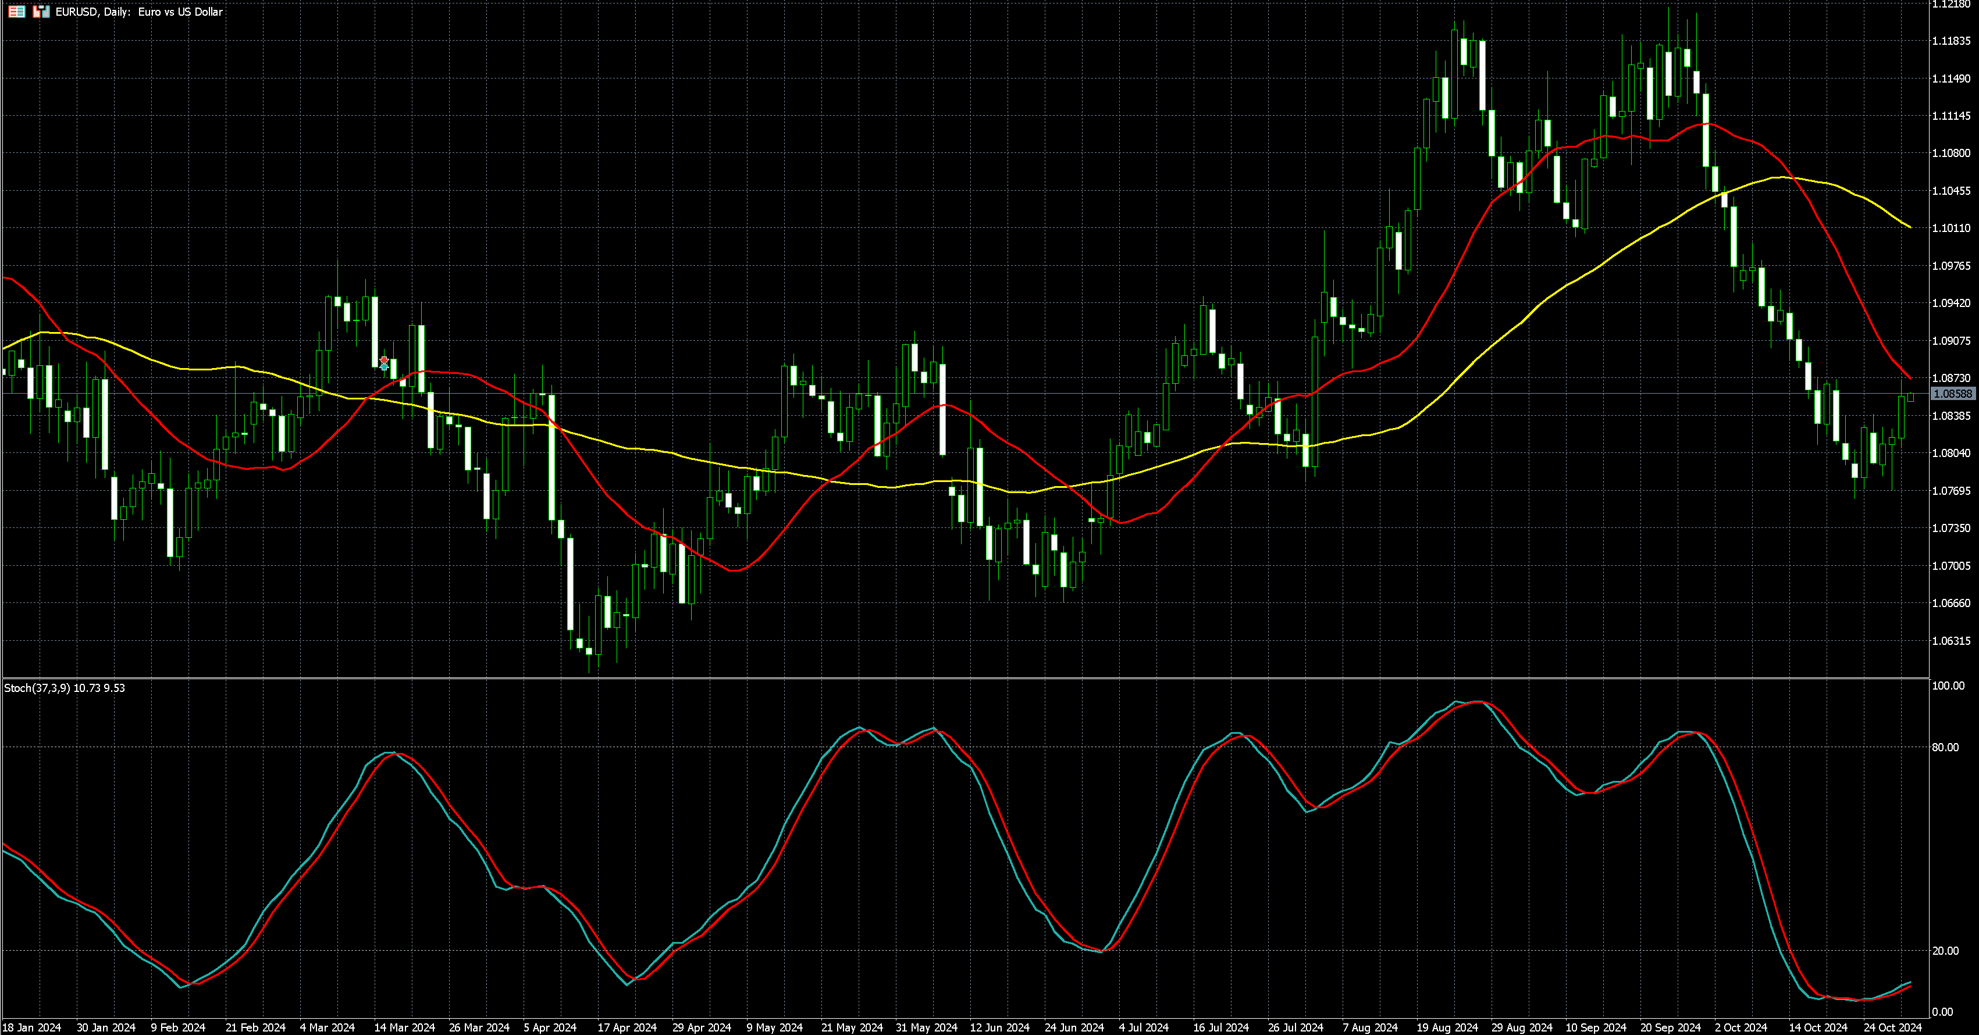Viewport: 1979px width, 1035px height.
Task: Click the current price label 1.08588
Action: pyautogui.click(x=1952, y=394)
